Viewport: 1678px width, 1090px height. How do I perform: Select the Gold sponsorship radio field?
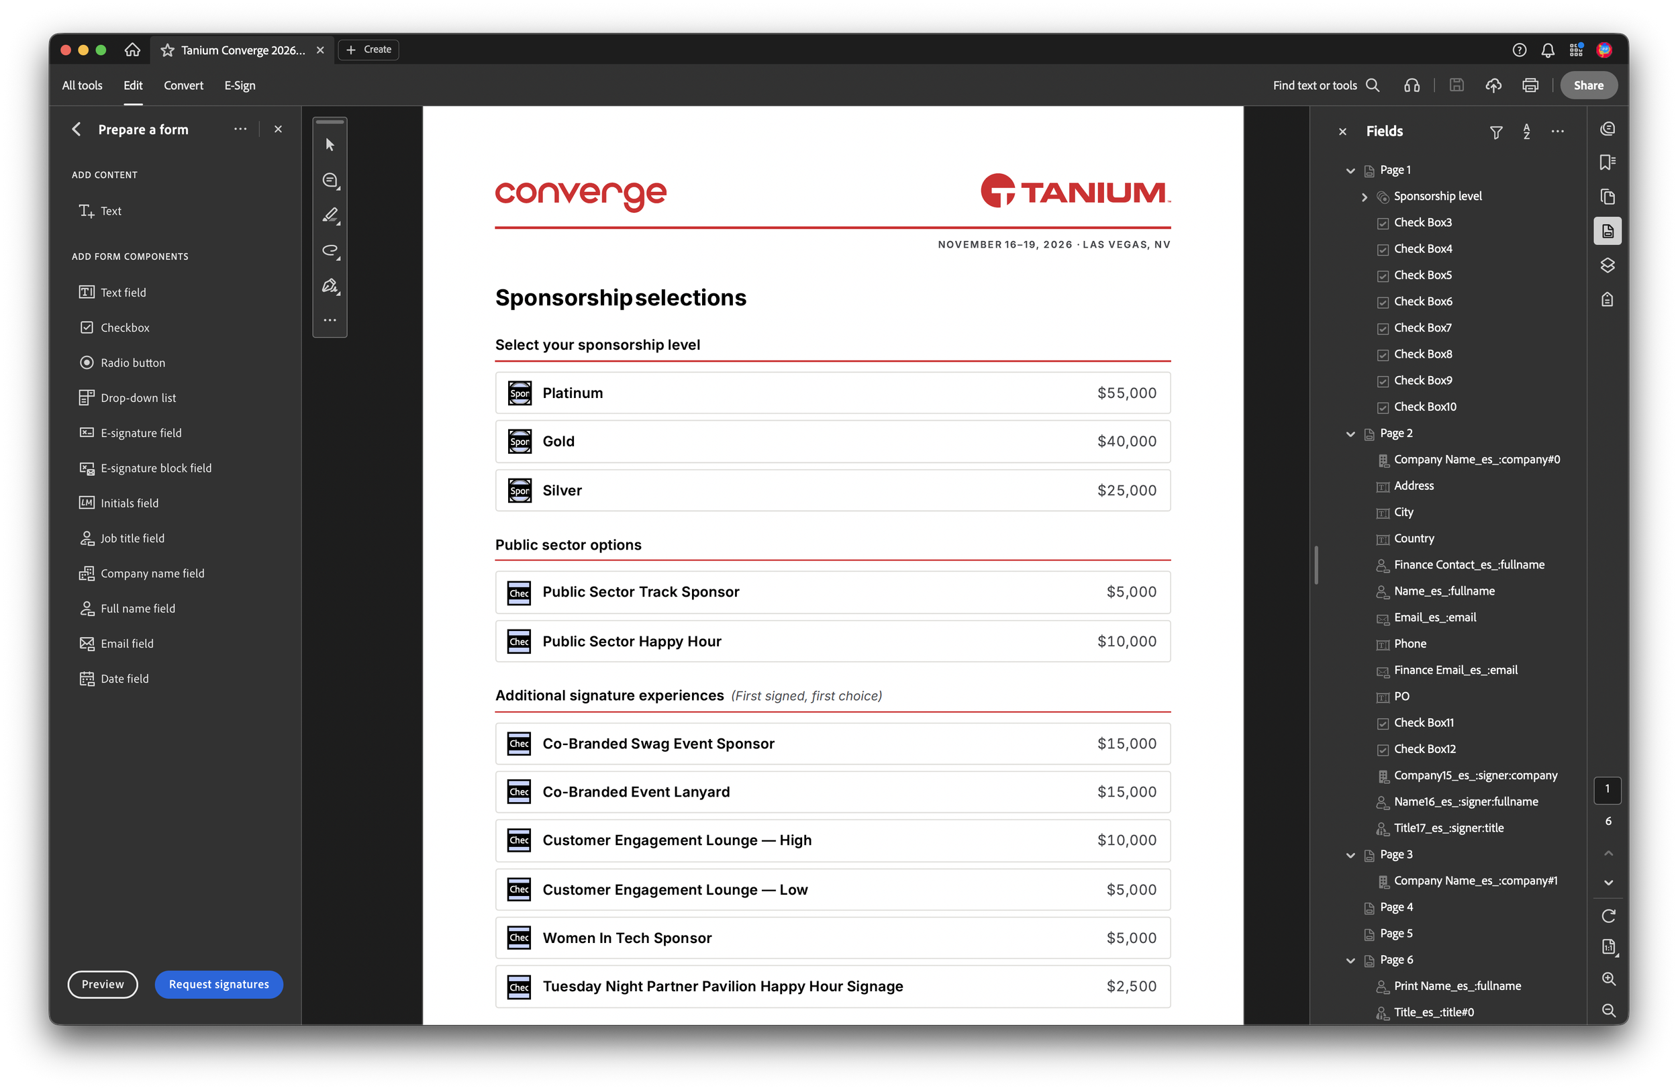click(520, 442)
